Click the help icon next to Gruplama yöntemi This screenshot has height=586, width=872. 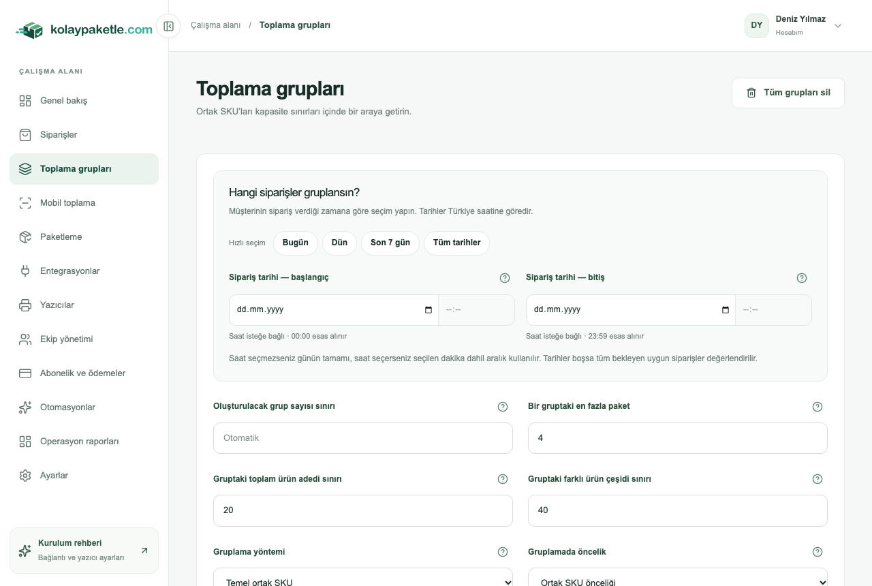[x=503, y=552]
